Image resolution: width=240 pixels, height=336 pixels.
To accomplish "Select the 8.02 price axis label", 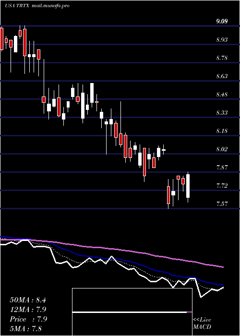I will (222, 149).
